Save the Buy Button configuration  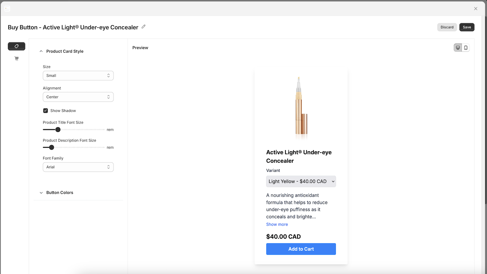tap(467, 27)
